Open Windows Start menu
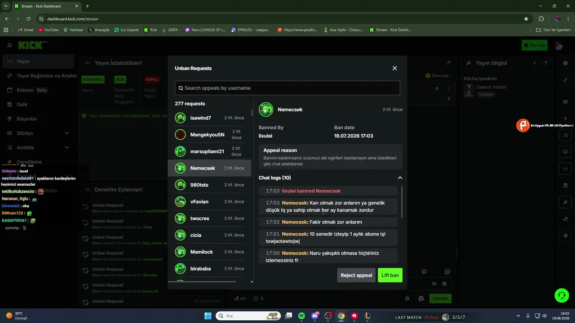The image size is (575, 323). pyautogui.click(x=208, y=316)
